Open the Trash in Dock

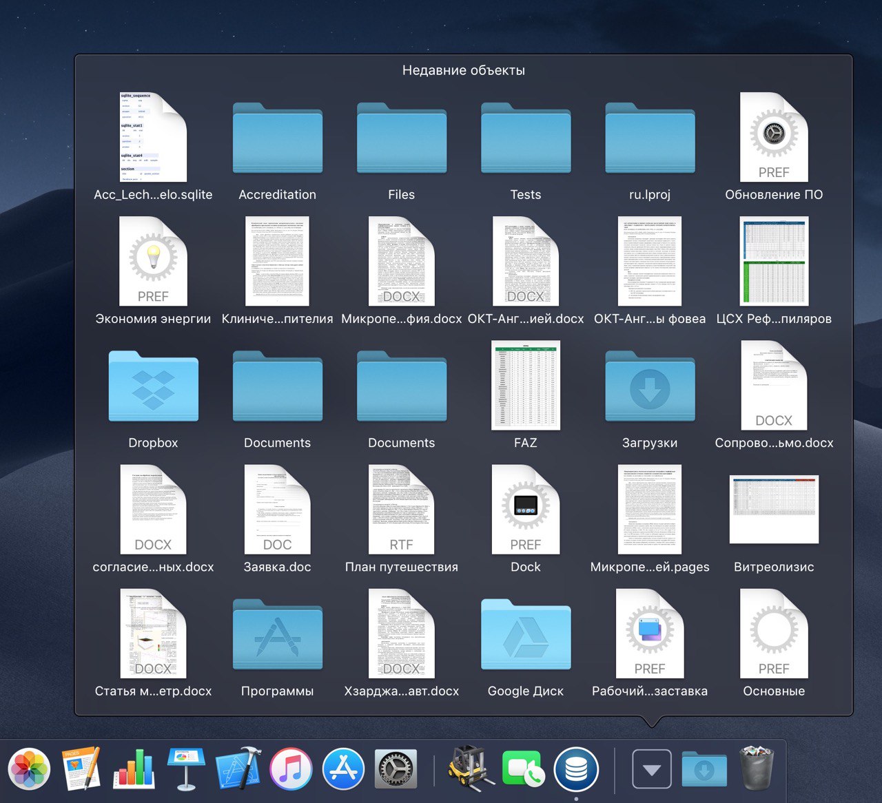(x=757, y=767)
